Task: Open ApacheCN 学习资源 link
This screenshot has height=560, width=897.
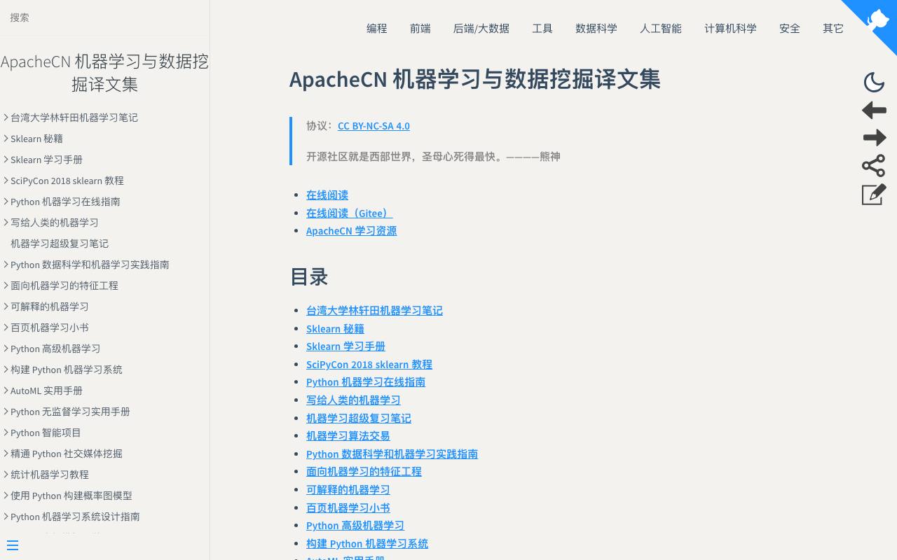Action: pos(351,231)
